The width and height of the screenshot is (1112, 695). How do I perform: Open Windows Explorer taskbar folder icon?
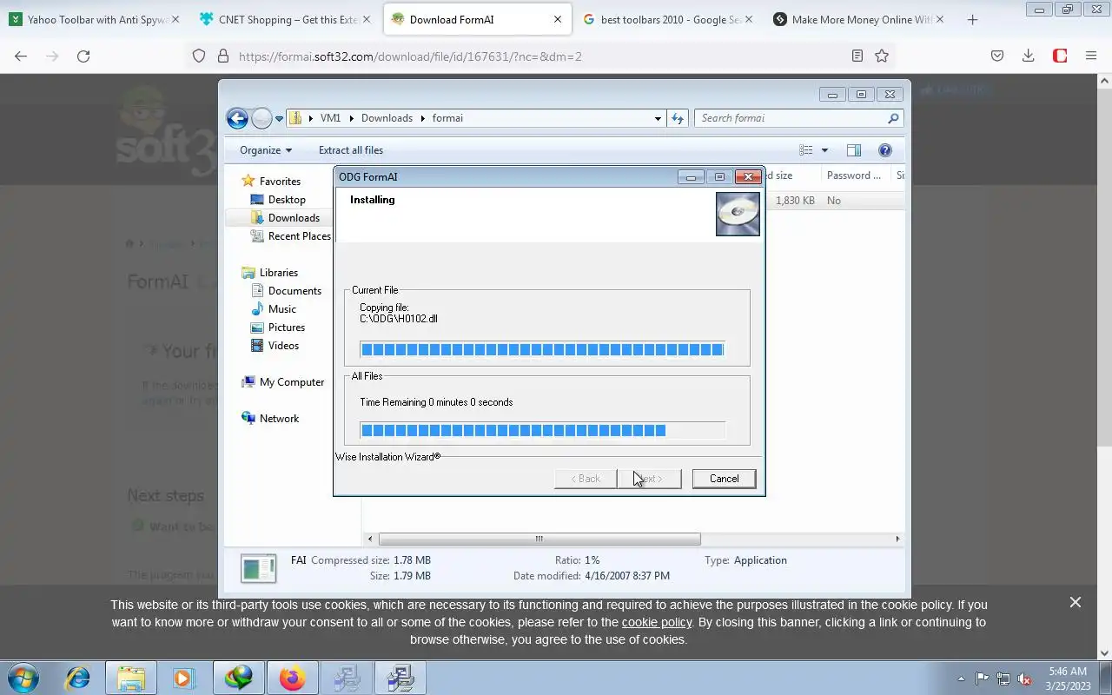(131, 678)
